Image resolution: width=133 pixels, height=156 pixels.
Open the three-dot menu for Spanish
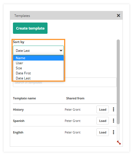click(114, 121)
